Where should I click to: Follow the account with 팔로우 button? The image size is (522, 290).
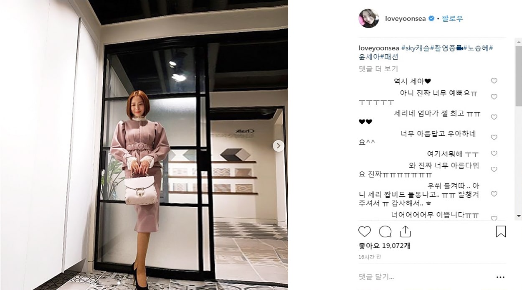452,19
